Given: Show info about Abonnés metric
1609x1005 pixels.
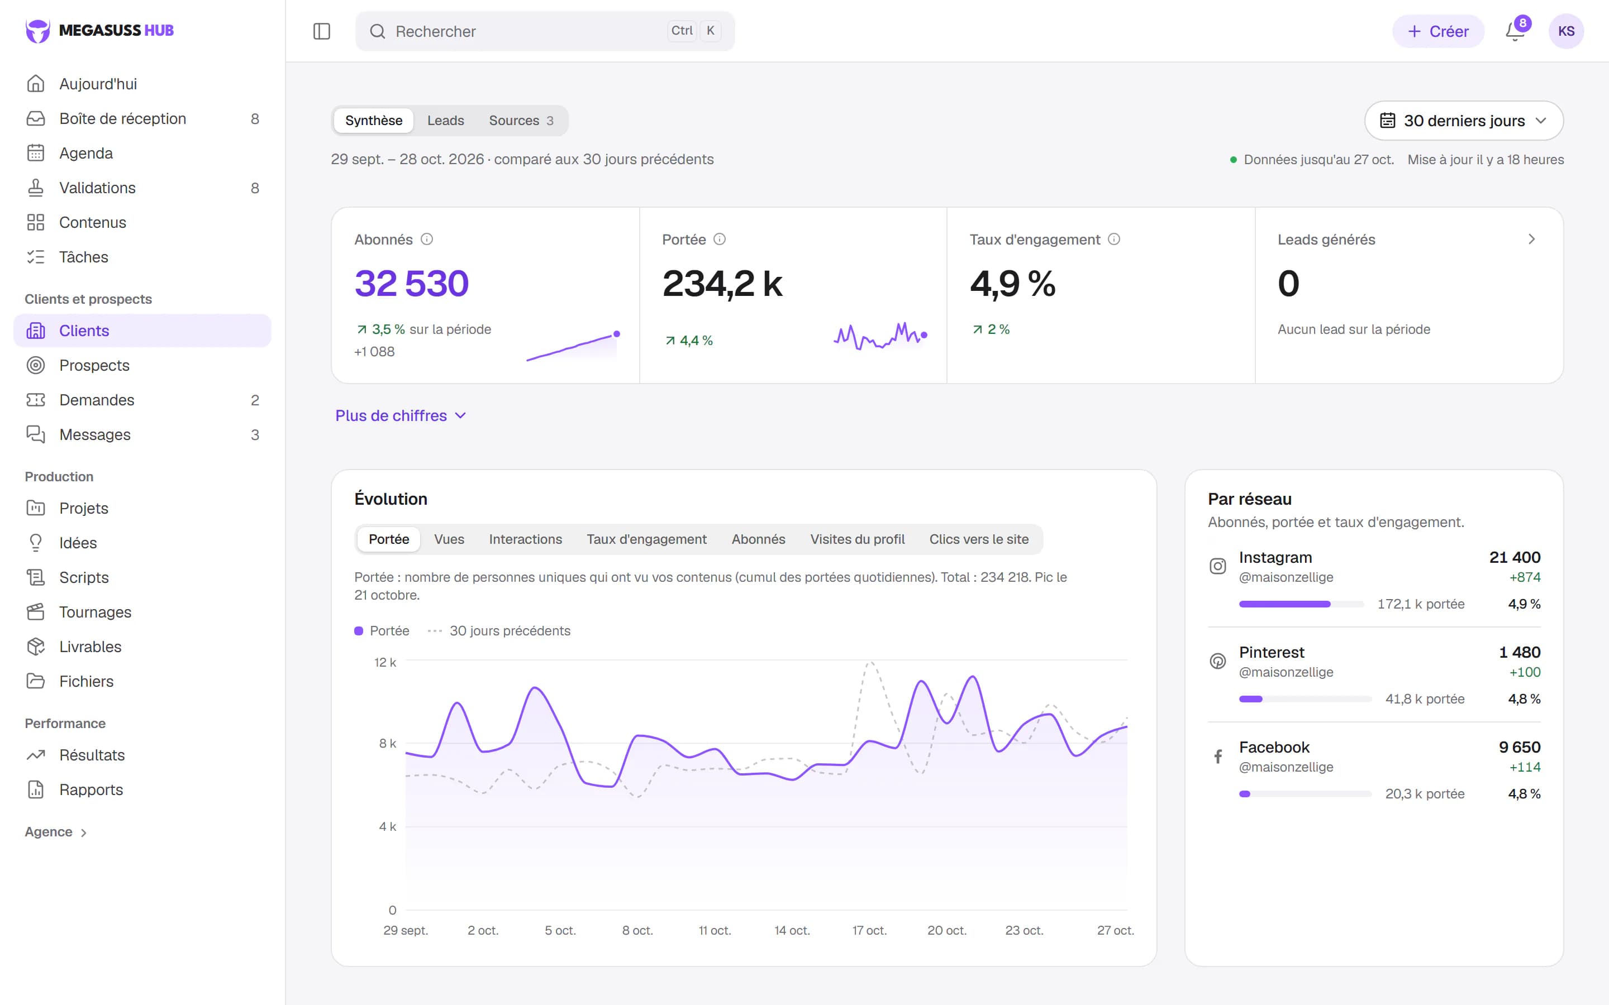Looking at the screenshot, I should click(427, 240).
